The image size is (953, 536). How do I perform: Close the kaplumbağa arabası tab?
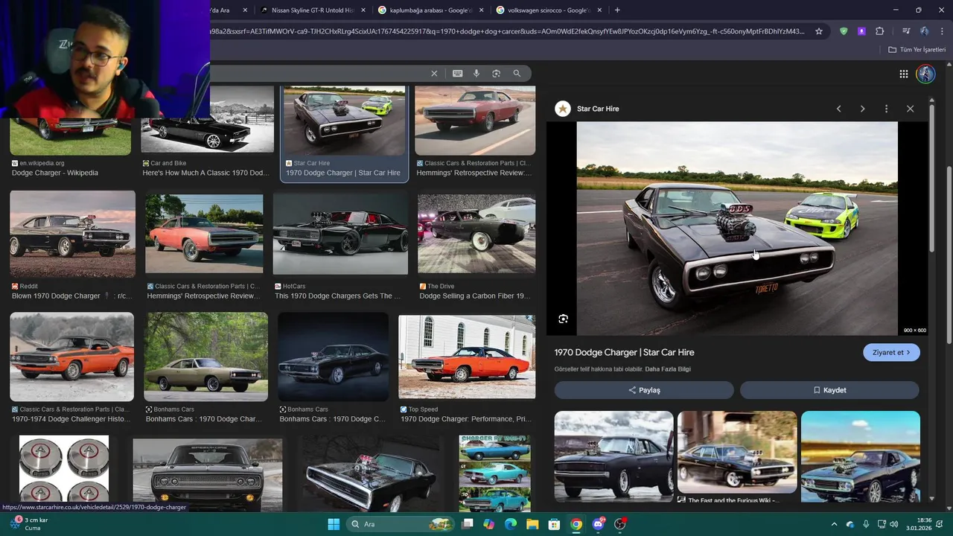481,10
